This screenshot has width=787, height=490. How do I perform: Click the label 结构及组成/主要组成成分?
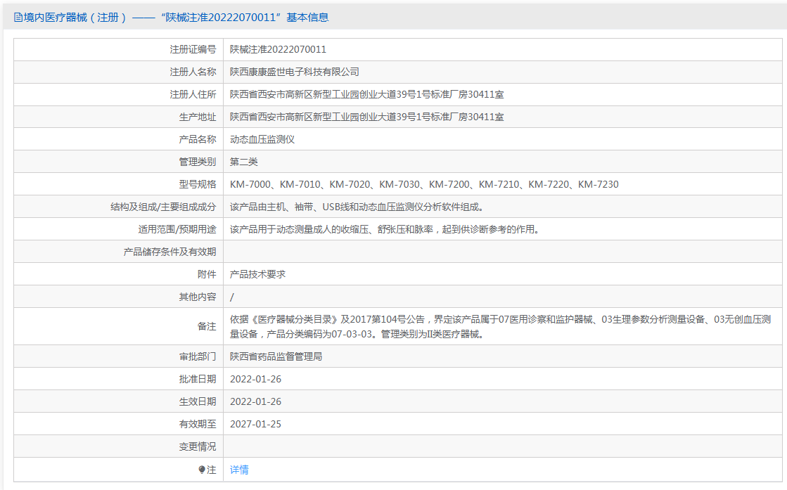coord(163,207)
